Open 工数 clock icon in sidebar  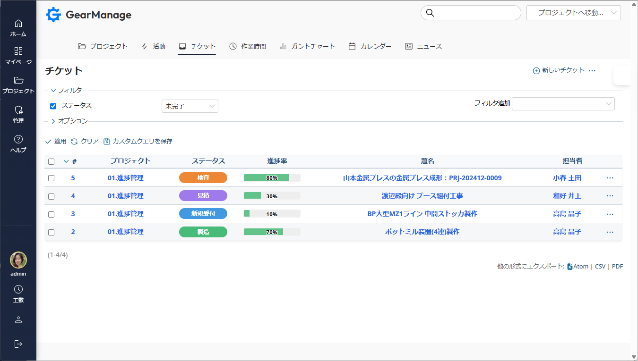click(18, 289)
